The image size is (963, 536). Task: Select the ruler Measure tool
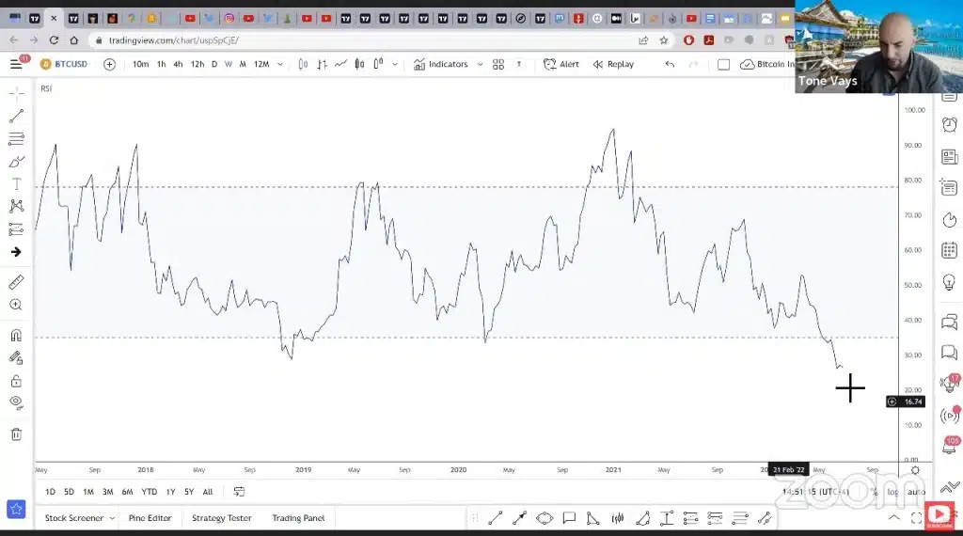[17, 282]
